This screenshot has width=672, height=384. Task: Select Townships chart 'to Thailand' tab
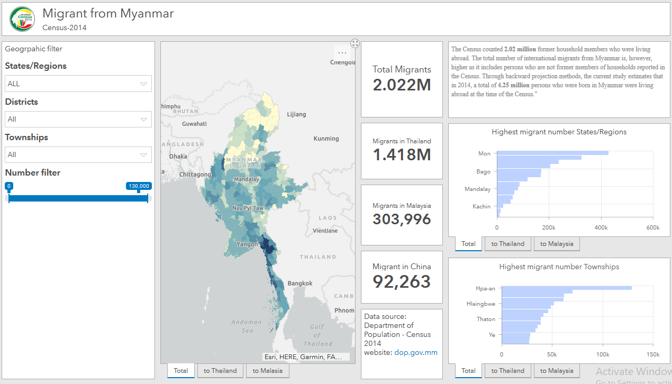pos(507,371)
